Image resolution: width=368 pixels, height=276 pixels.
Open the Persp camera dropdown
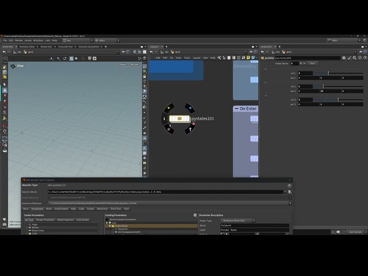pyautogui.click(x=123, y=64)
